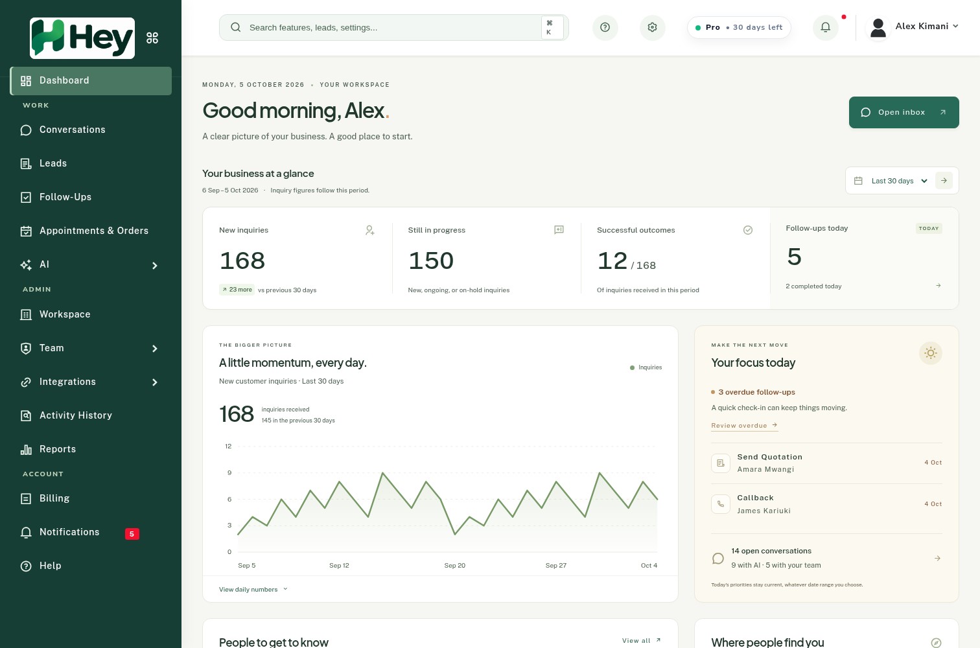Click the 23 more trend badge
The height and width of the screenshot is (648, 980).
pyautogui.click(x=237, y=290)
